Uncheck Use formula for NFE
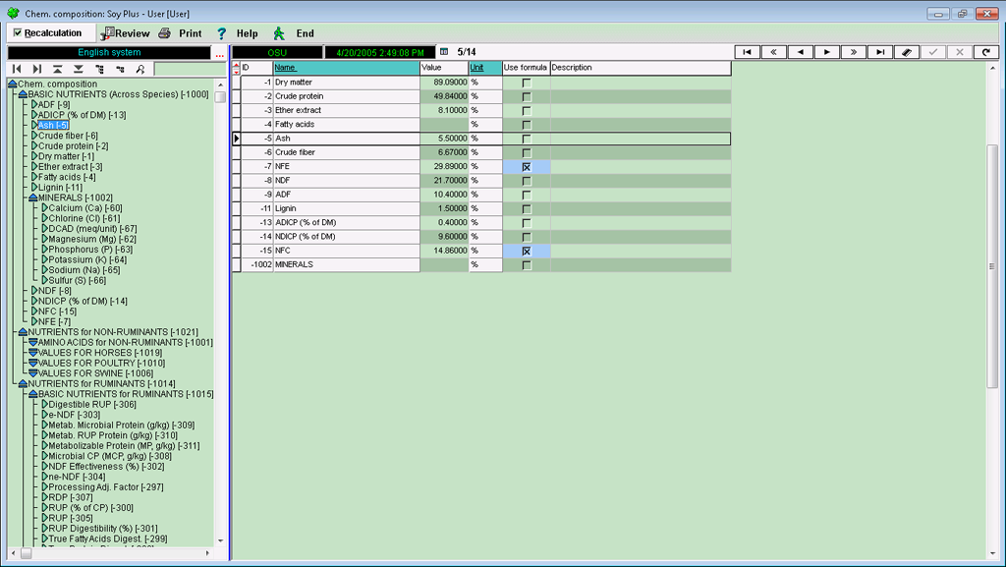Viewport: 1006px width, 567px height. point(527,167)
